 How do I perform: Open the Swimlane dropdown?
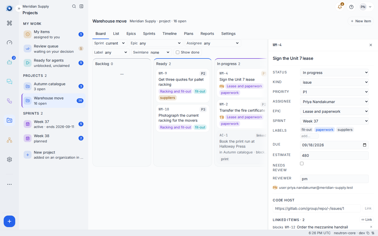[x=151, y=52]
